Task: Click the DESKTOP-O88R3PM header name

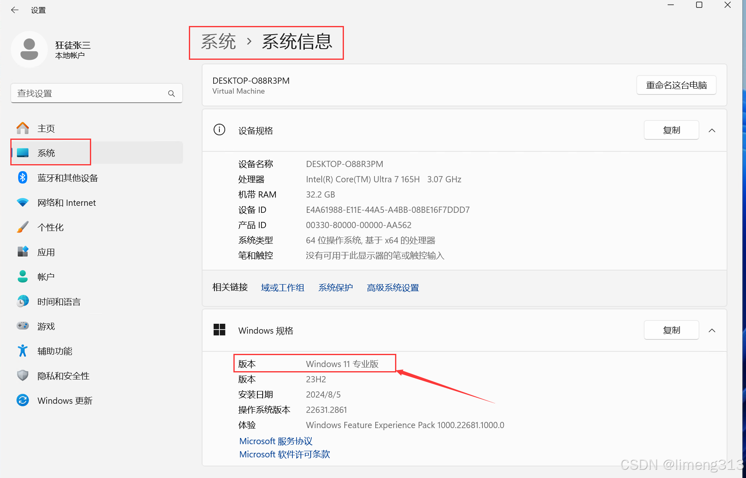Action: 251,81
